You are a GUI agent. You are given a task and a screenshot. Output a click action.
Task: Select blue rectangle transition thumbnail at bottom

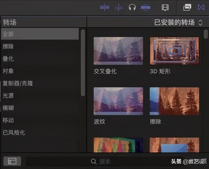click(174, 145)
